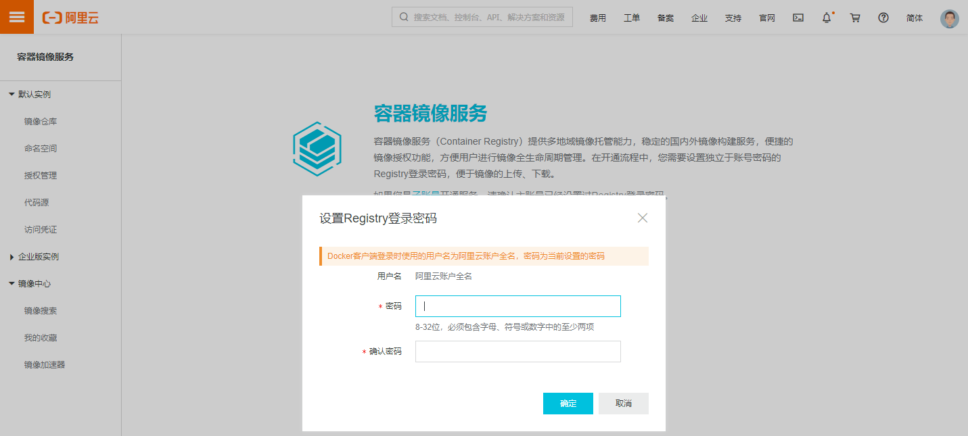The height and width of the screenshot is (436, 968).
Task: Open the hamburger main menu
Action: [x=17, y=17]
